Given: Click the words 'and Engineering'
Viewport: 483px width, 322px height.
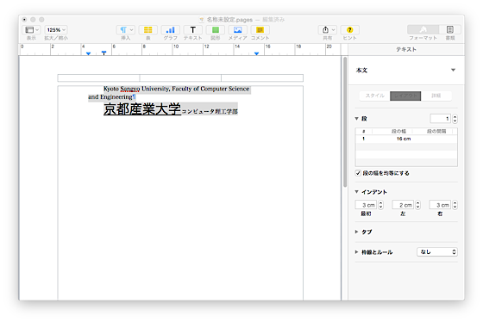Looking at the screenshot, I should click(x=110, y=97).
